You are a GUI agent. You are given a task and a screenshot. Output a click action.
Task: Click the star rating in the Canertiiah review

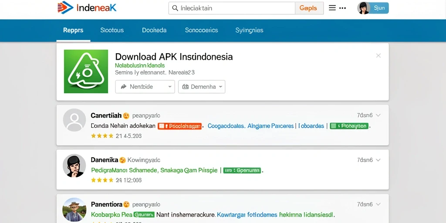coord(102,136)
